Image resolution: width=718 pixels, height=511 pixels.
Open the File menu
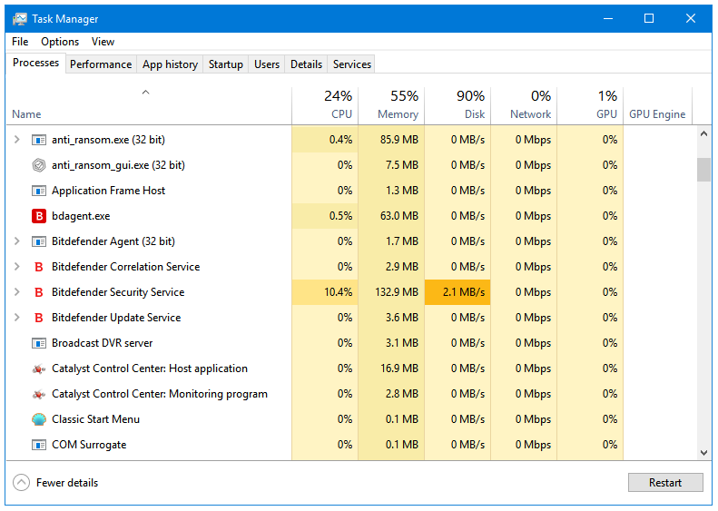pos(20,42)
